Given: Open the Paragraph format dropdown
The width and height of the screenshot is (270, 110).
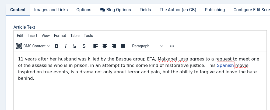Looking at the screenshot, I should pos(148,46).
